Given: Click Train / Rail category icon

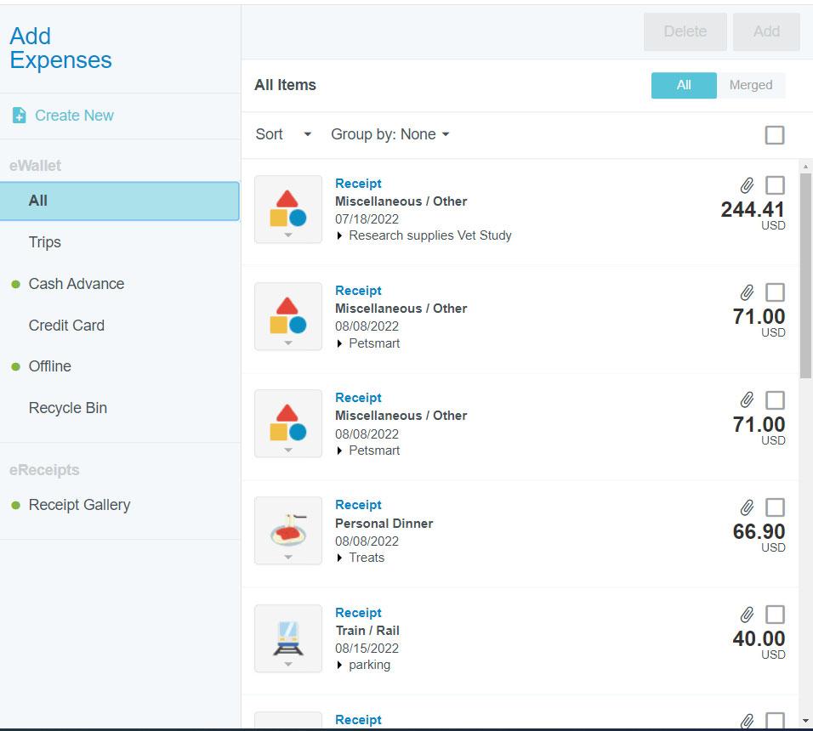Looking at the screenshot, I should [288, 638].
